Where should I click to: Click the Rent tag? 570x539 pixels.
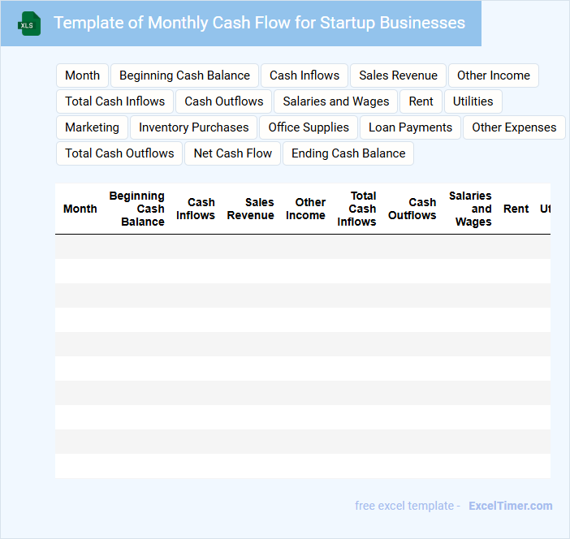tap(421, 101)
